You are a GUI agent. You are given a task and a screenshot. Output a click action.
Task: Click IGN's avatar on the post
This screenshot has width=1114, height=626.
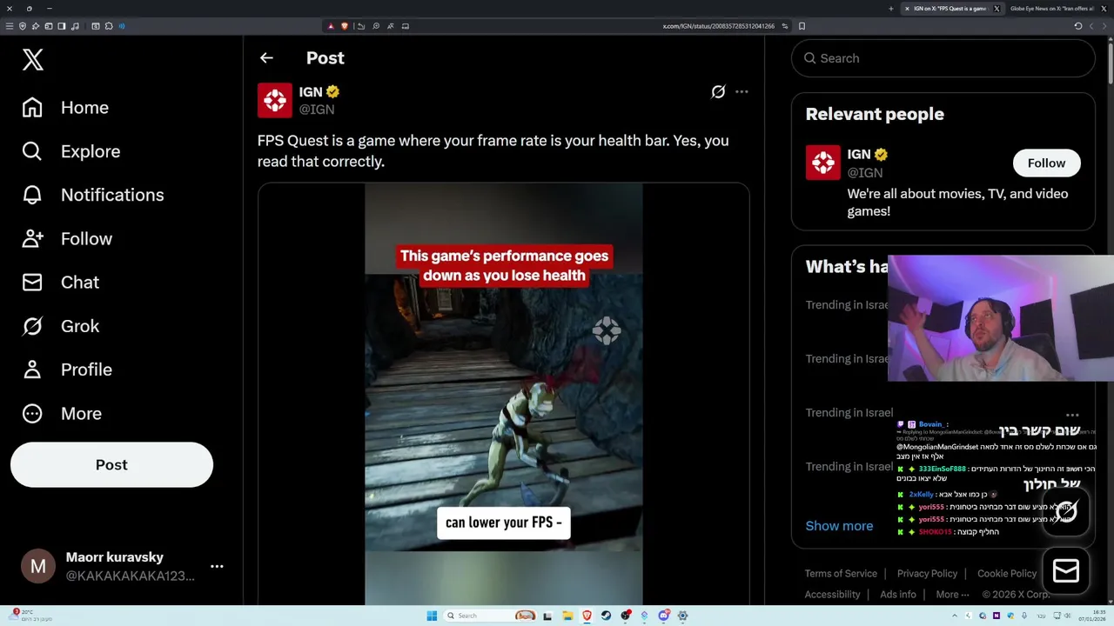pos(275,100)
